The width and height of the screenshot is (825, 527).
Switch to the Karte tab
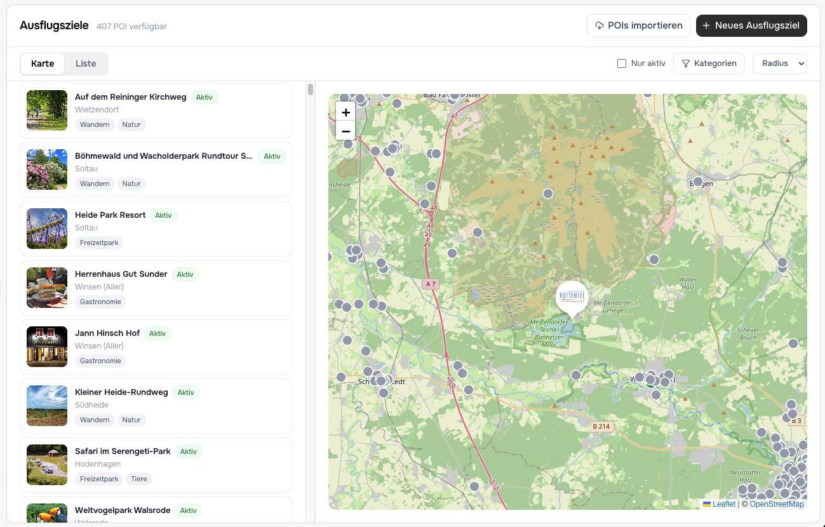[43, 63]
